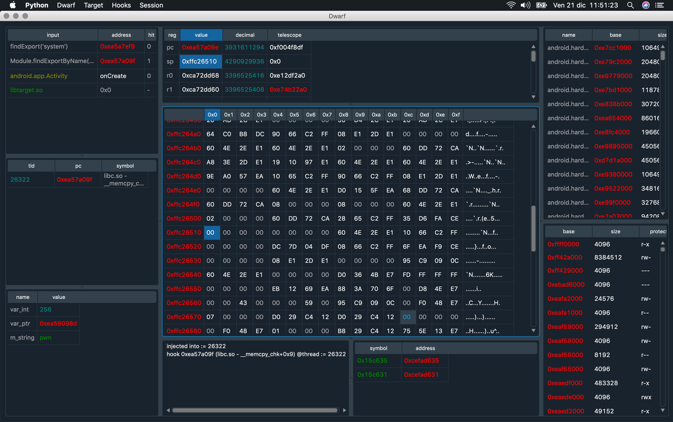Click the registers value column header
Viewport: 673px width, 422px height.
201,35
